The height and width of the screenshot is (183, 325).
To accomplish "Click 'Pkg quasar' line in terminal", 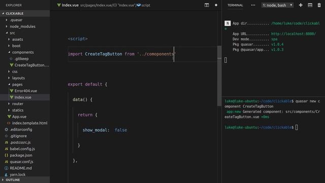I will (258, 44).
